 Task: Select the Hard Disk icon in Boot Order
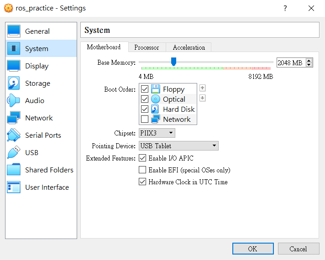pyautogui.click(x=155, y=109)
